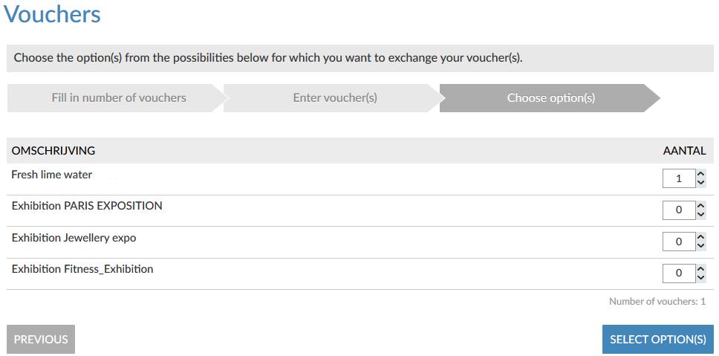
Task: Decrease Fresh lime water quantity with down arrow
Action: pos(700,183)
